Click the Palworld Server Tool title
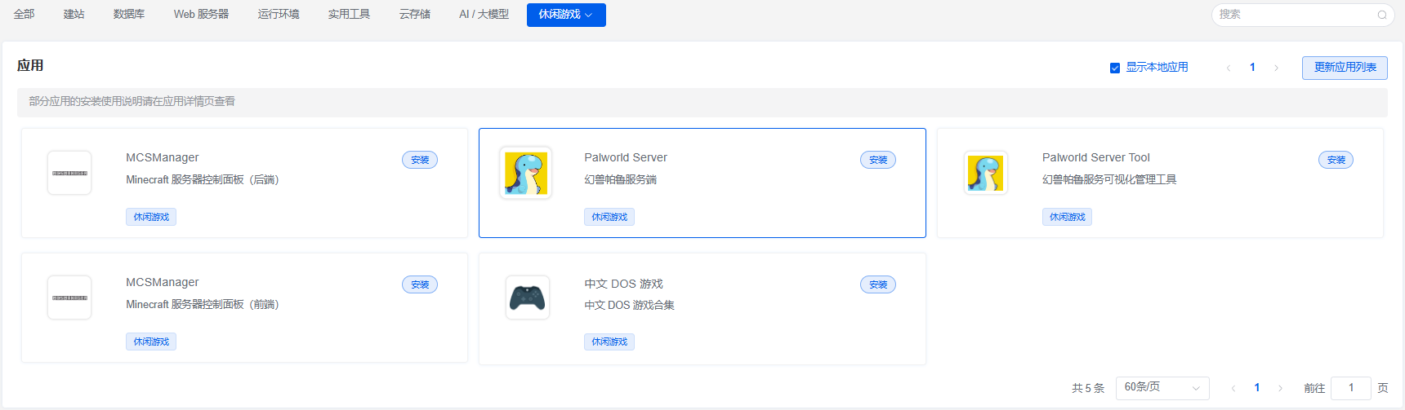Screen dimensions: 1405x410 tap(1096, 157)
